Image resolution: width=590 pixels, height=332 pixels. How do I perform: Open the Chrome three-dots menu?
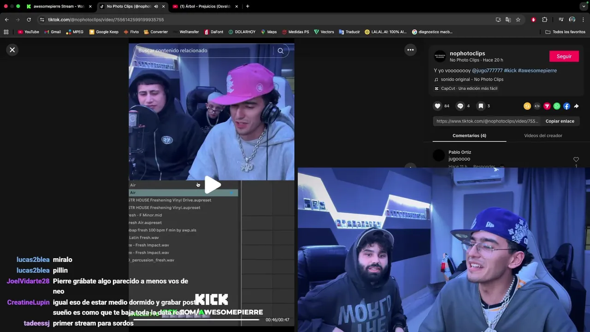pos(584,20)
